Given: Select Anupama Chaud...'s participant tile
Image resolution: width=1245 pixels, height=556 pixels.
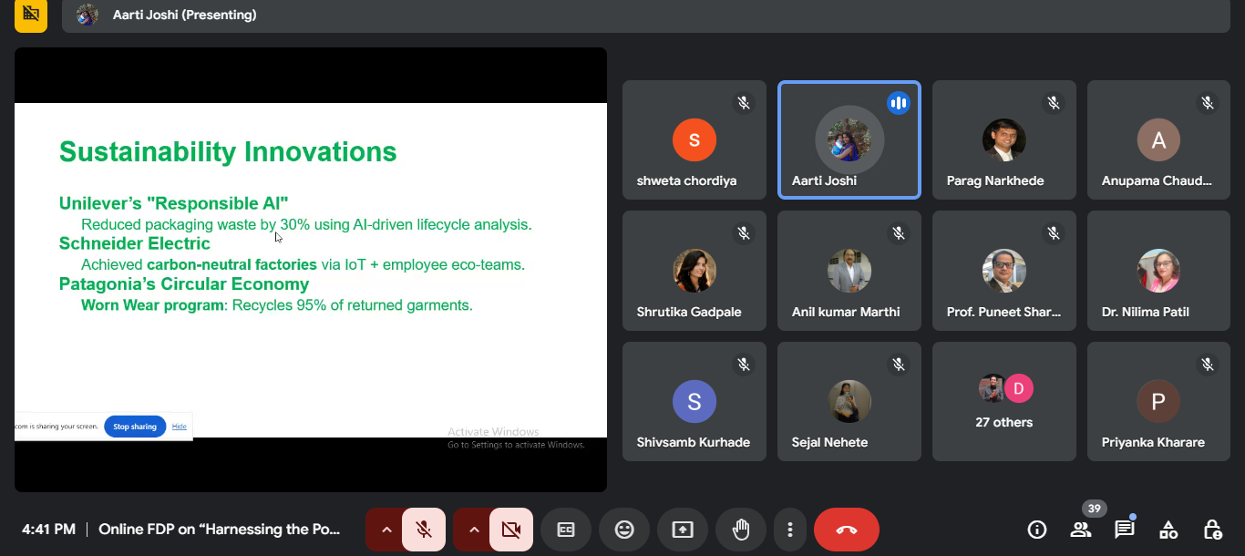Looking at the screenshot, I should (x=1159, y=140).
